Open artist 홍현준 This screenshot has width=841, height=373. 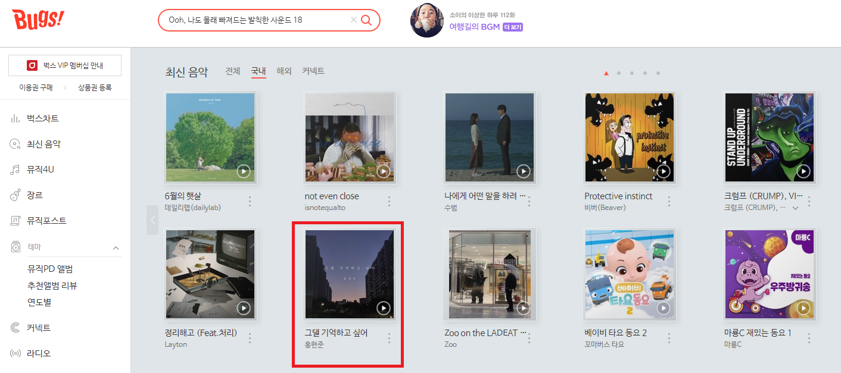[x=314, y=344]
